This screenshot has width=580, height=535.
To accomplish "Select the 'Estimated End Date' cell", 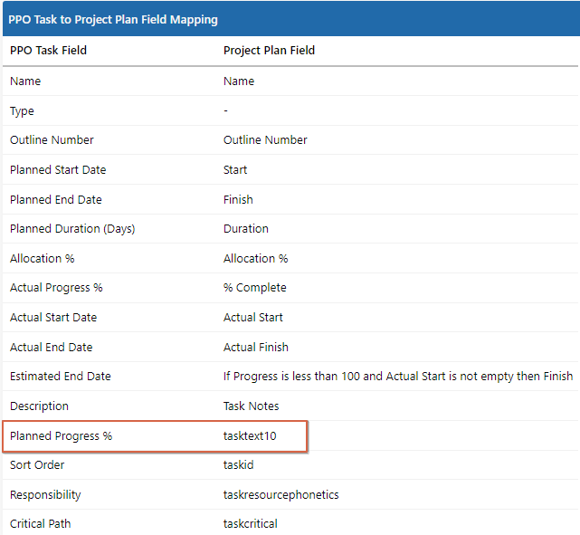I will click(61, 377).
